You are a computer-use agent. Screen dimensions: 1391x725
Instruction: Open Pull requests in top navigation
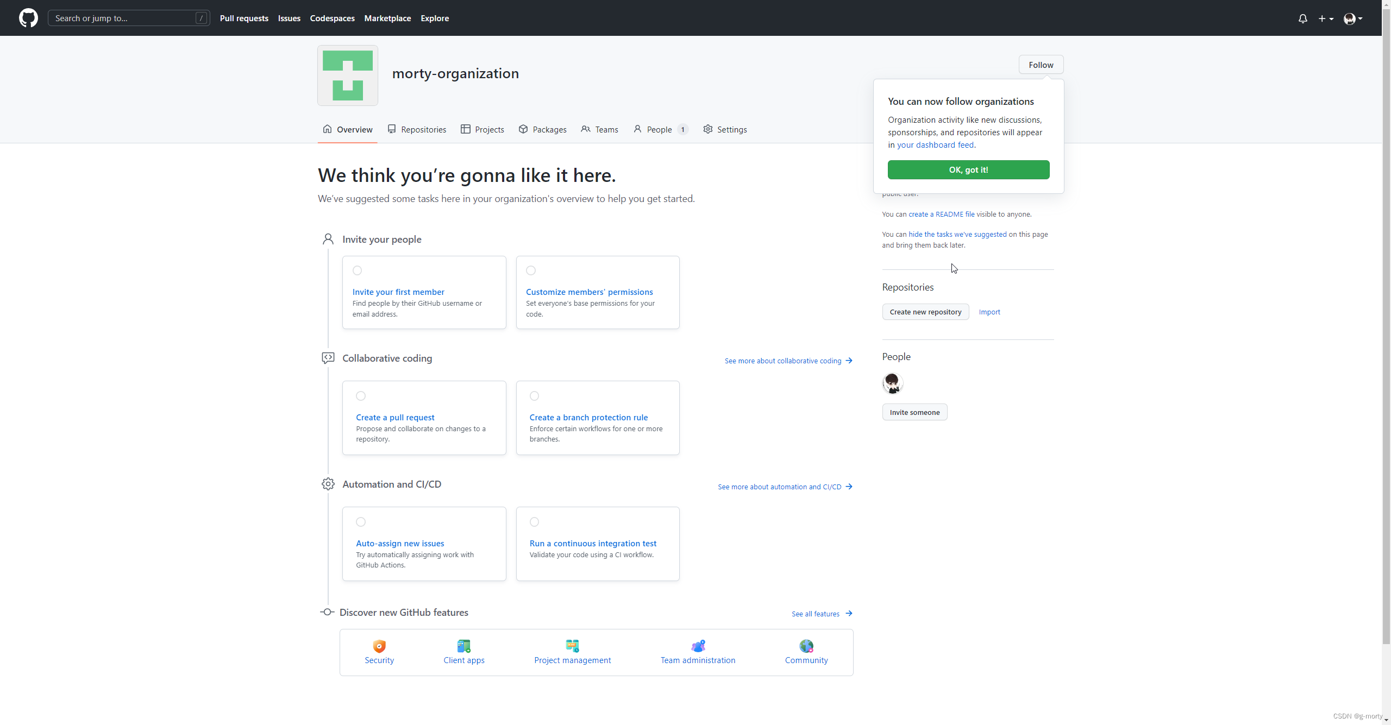click(244, 18)
